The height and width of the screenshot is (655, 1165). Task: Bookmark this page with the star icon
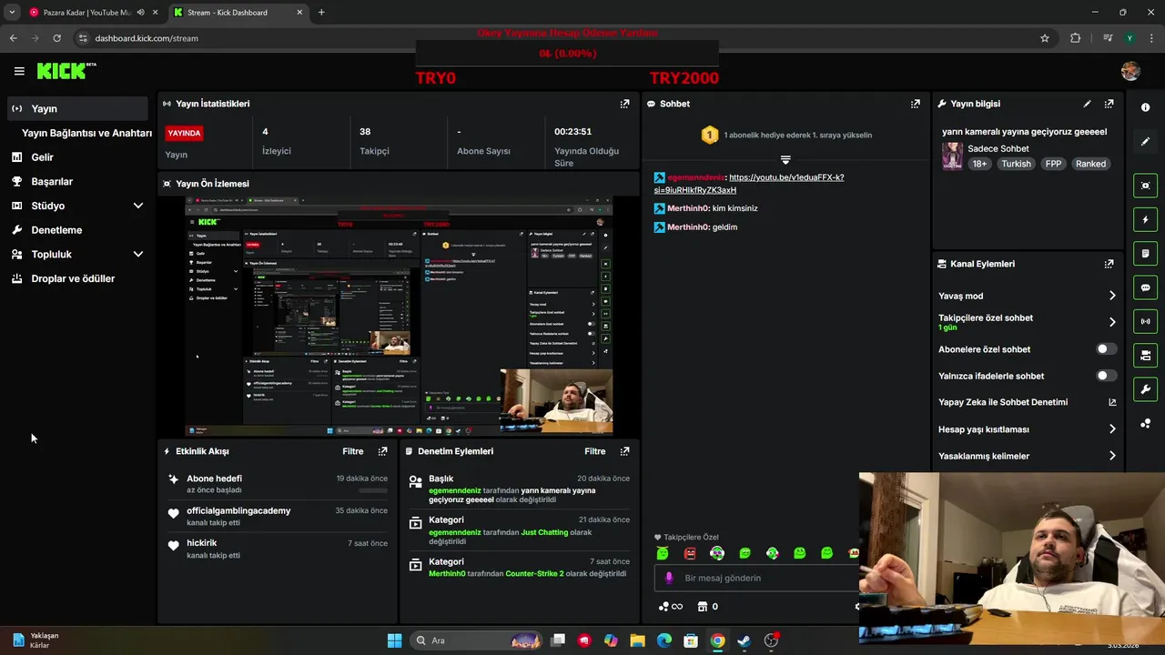point(1045,38)
